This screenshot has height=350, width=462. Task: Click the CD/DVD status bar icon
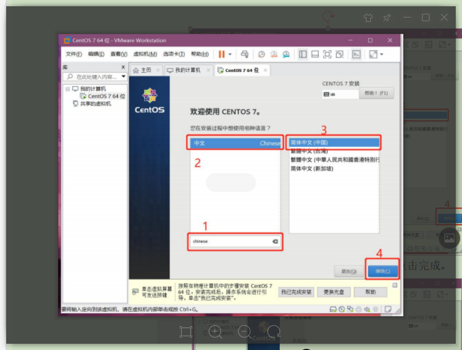coord(342,309)
